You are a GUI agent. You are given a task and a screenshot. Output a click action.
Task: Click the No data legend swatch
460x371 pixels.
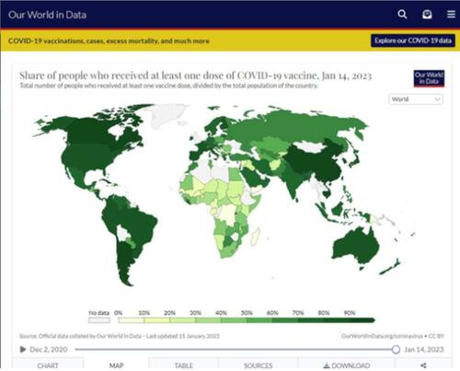99,320
